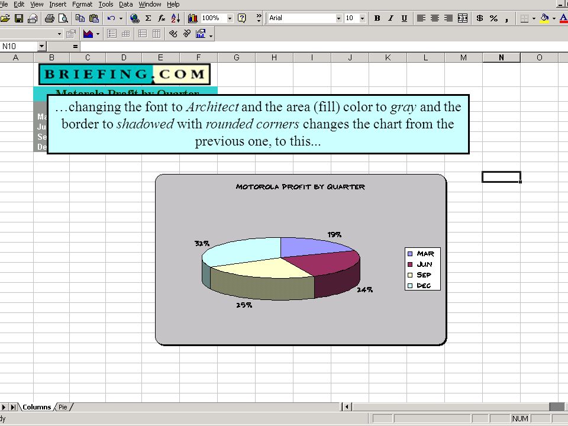This screenshot has width=568, height=426.
Task: Toggle Underline formatting
Action: (404, 18)
